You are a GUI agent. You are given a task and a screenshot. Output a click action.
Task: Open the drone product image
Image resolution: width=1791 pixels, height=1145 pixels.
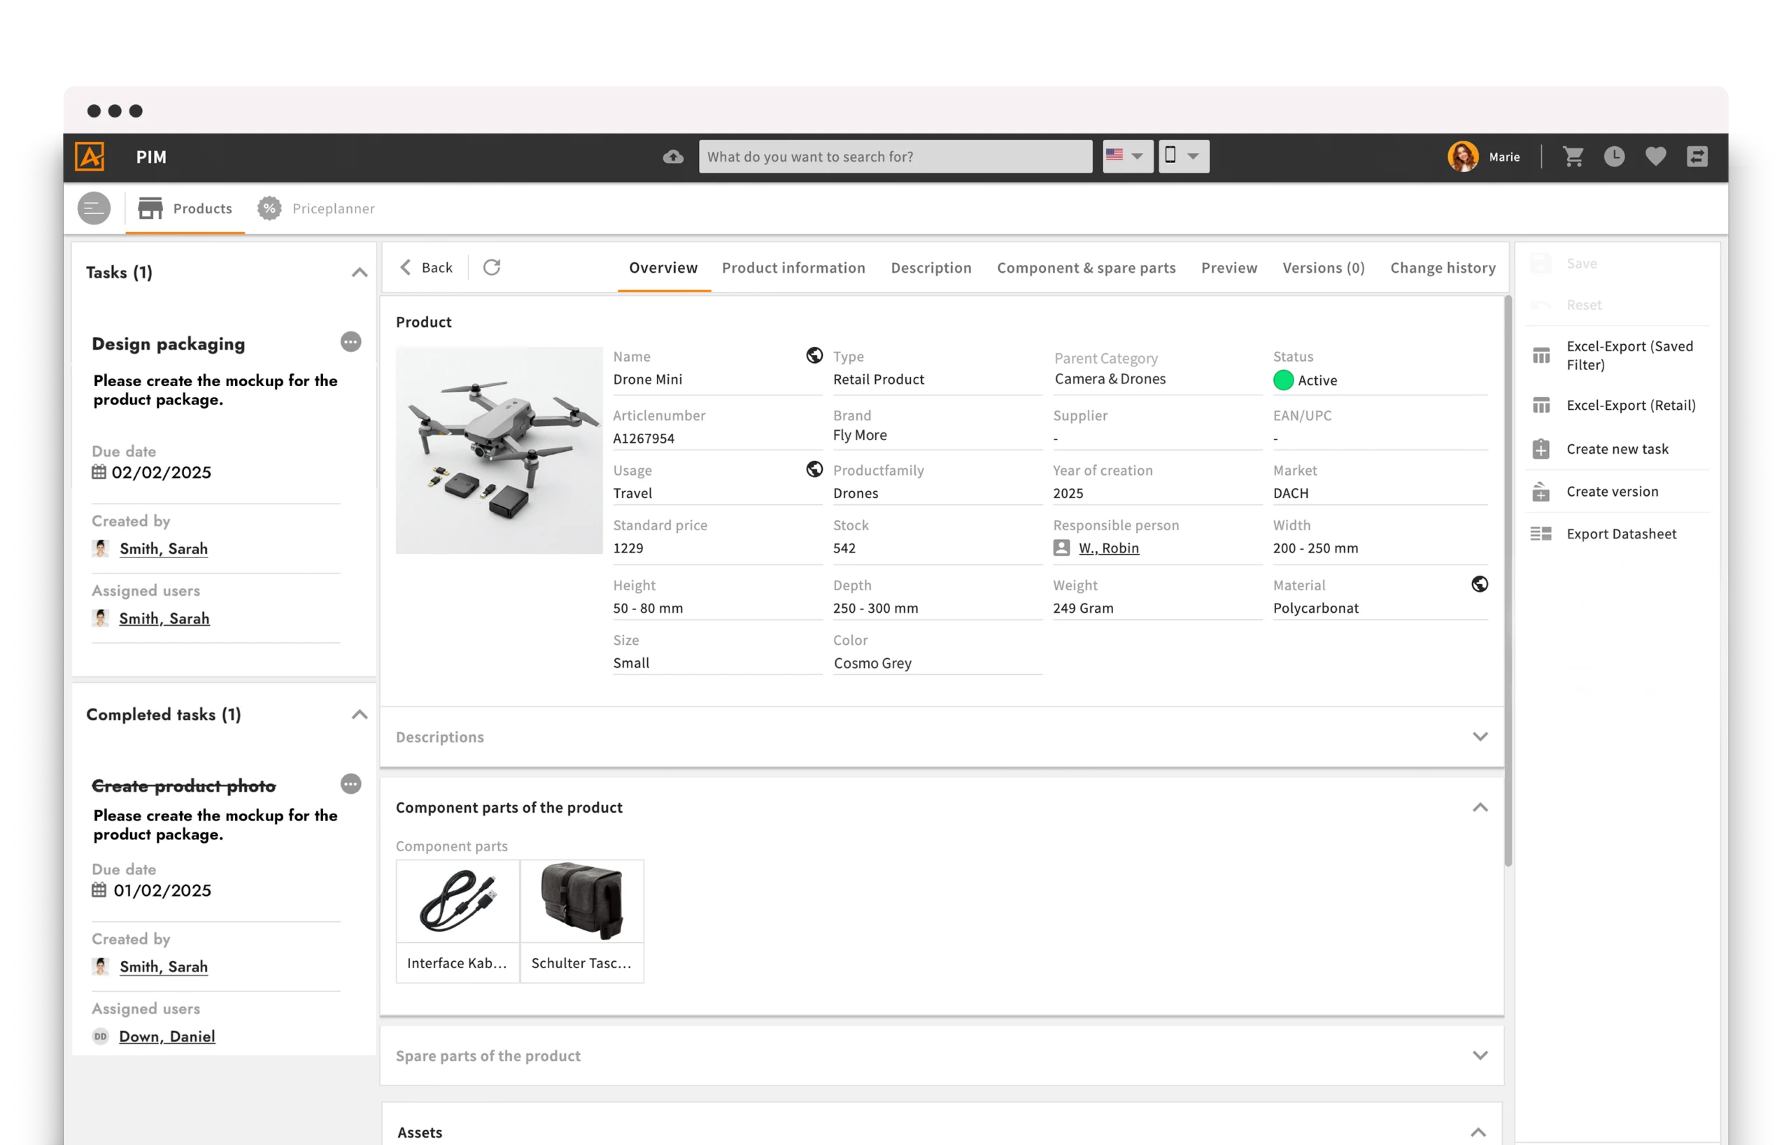click(x=499, y=450)
